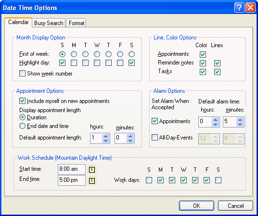
Task: Decrease Appointments alarm minutes
Action: coord(240,125)
